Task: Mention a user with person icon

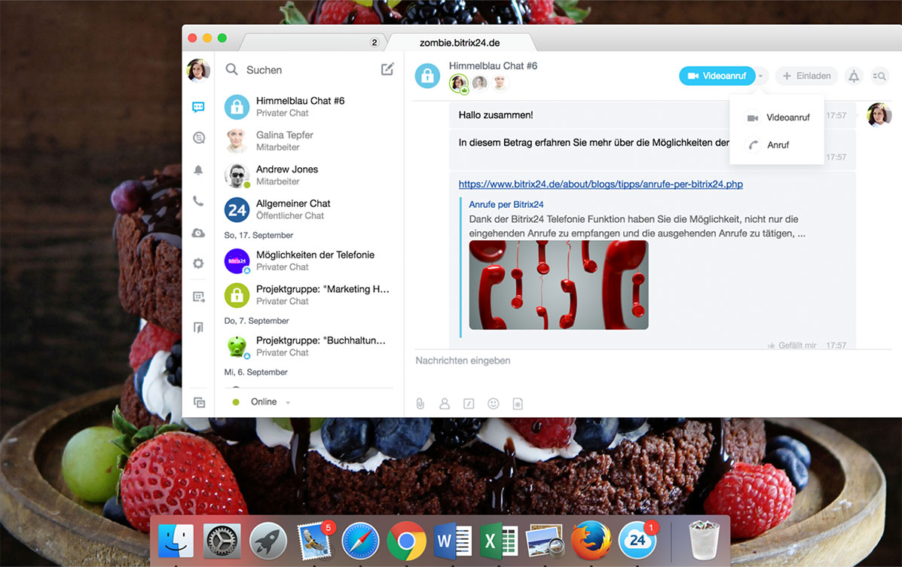Action: 445,404
